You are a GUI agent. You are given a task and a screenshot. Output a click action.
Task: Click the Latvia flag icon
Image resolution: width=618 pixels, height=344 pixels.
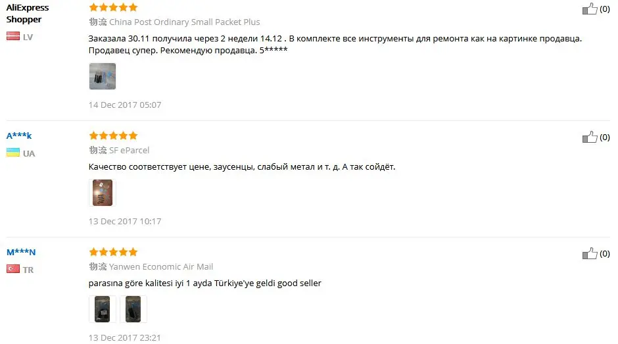click(x=13, y=36)
